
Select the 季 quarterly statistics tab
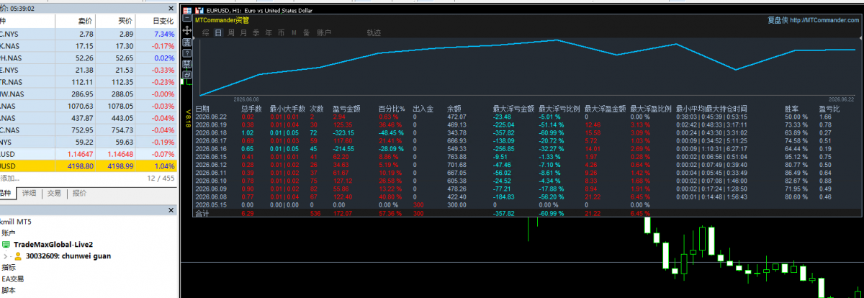coord(256,33)
